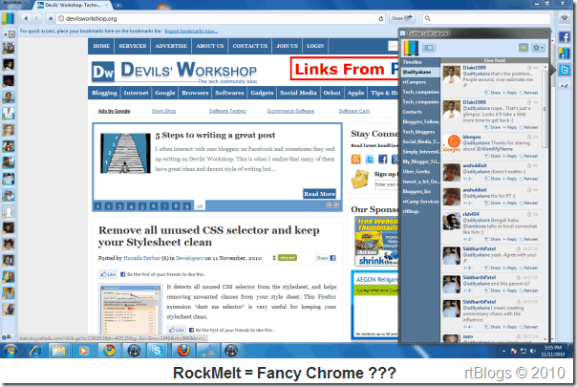
Task: Open Skype from the taskbar
Action: coord(157,351)
